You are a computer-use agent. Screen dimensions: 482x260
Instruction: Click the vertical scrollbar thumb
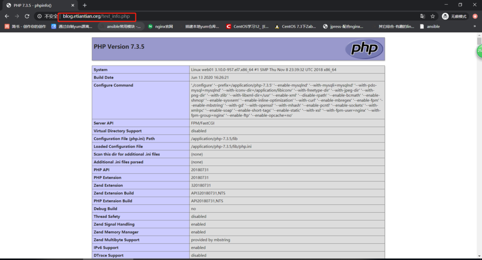click(x=479, y=41)
